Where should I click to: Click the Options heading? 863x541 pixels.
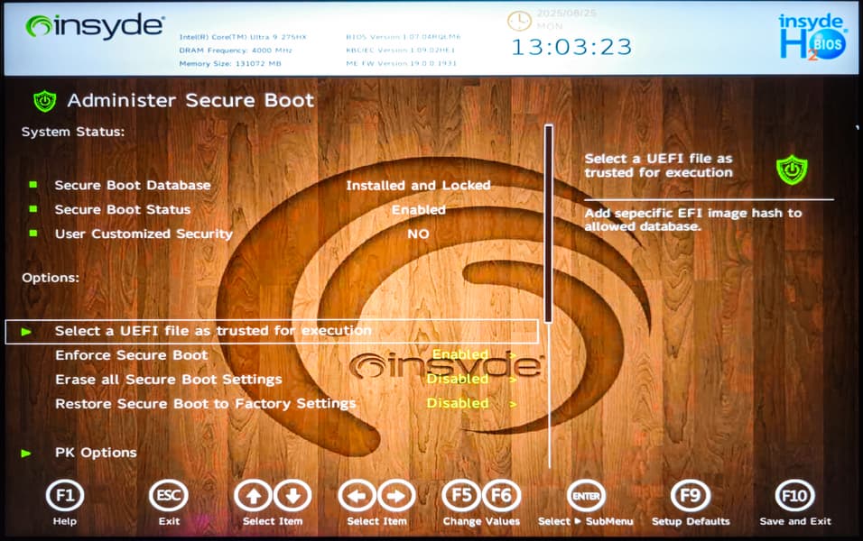50,278
